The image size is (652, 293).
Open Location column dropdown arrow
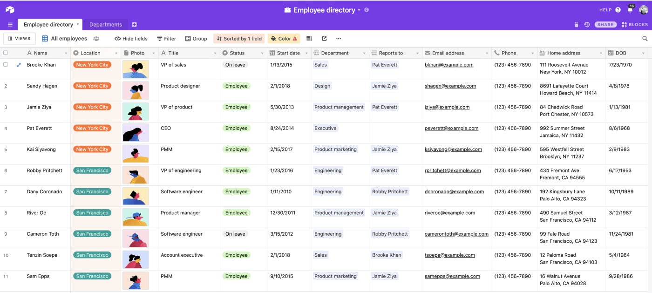(x=116, y=53)
